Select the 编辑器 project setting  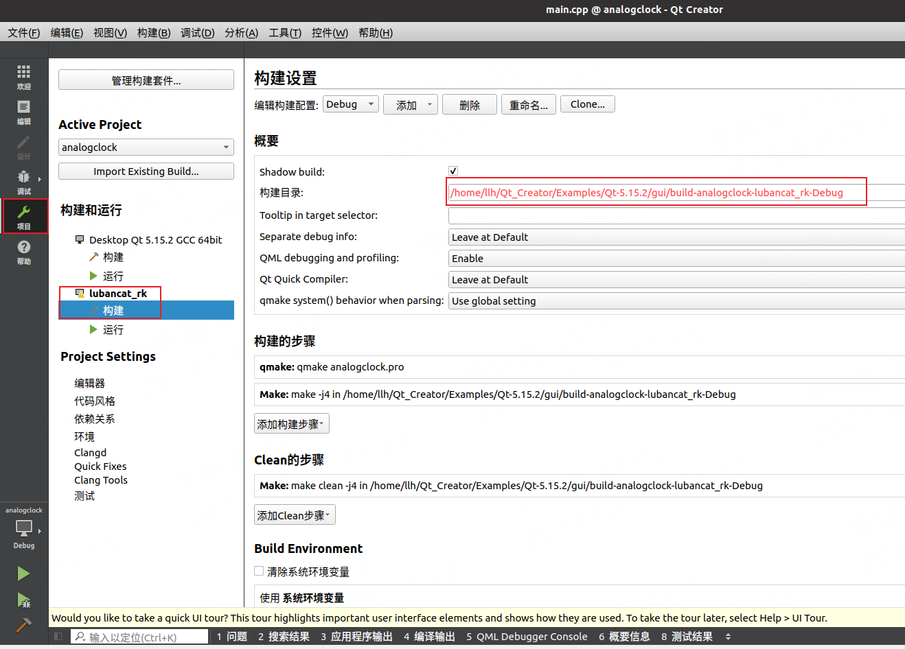tap(90, 383)
